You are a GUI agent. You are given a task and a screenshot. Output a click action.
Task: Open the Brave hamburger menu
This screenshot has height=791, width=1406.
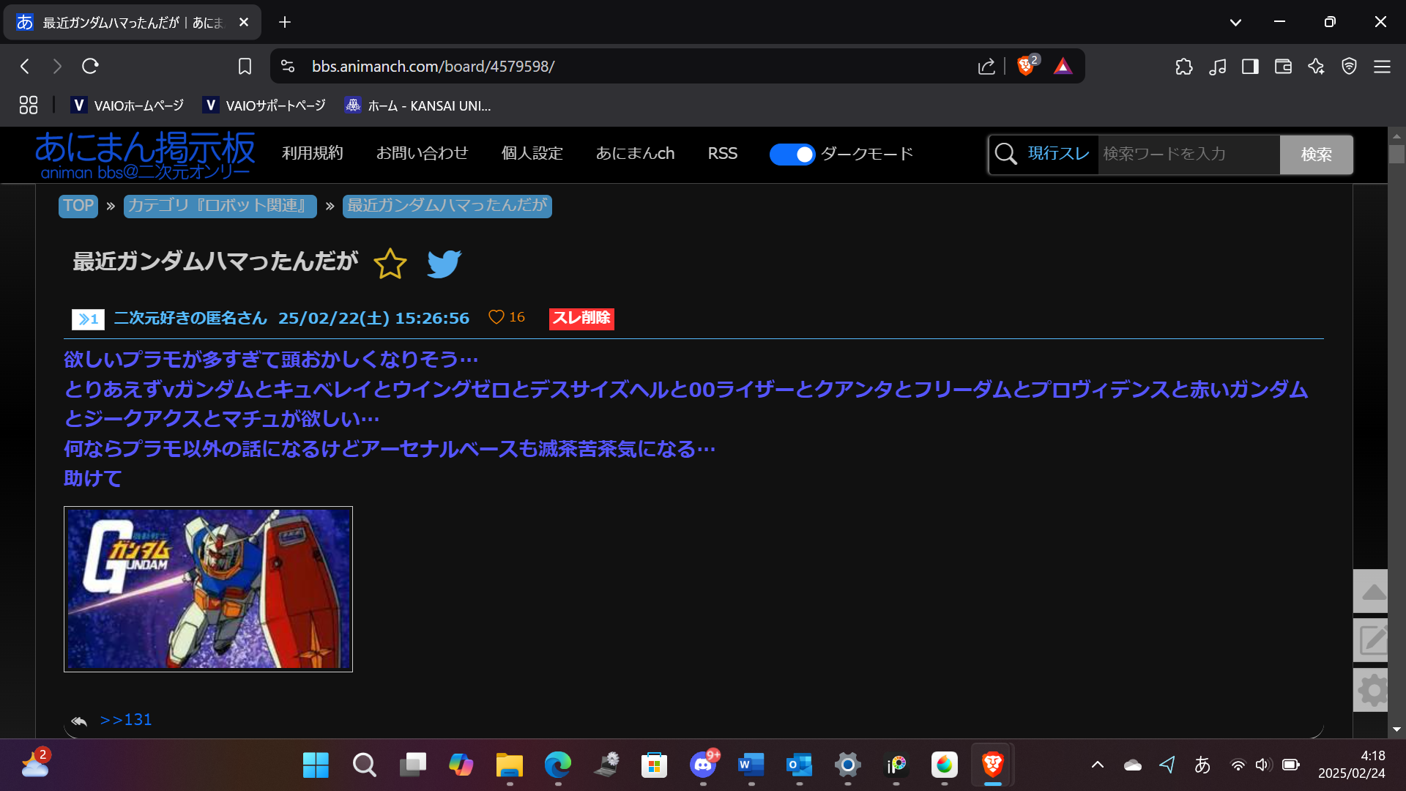1382,67
